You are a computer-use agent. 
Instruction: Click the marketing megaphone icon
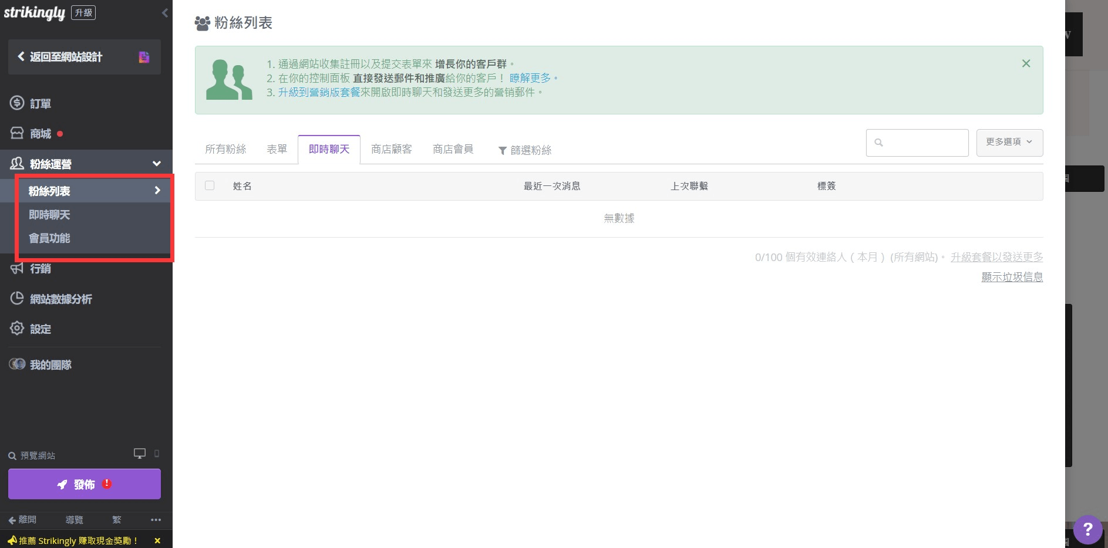tap(17, 268)
